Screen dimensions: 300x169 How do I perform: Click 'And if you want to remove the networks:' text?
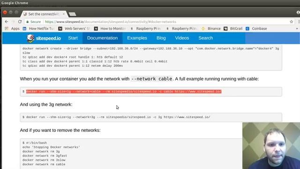[x=60, y=131]
